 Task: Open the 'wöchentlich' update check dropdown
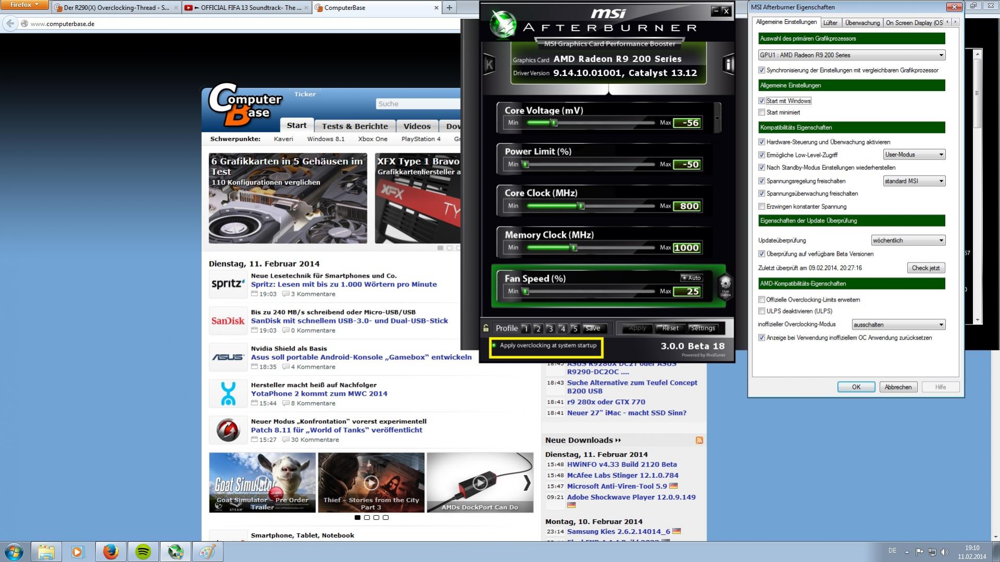908,241
